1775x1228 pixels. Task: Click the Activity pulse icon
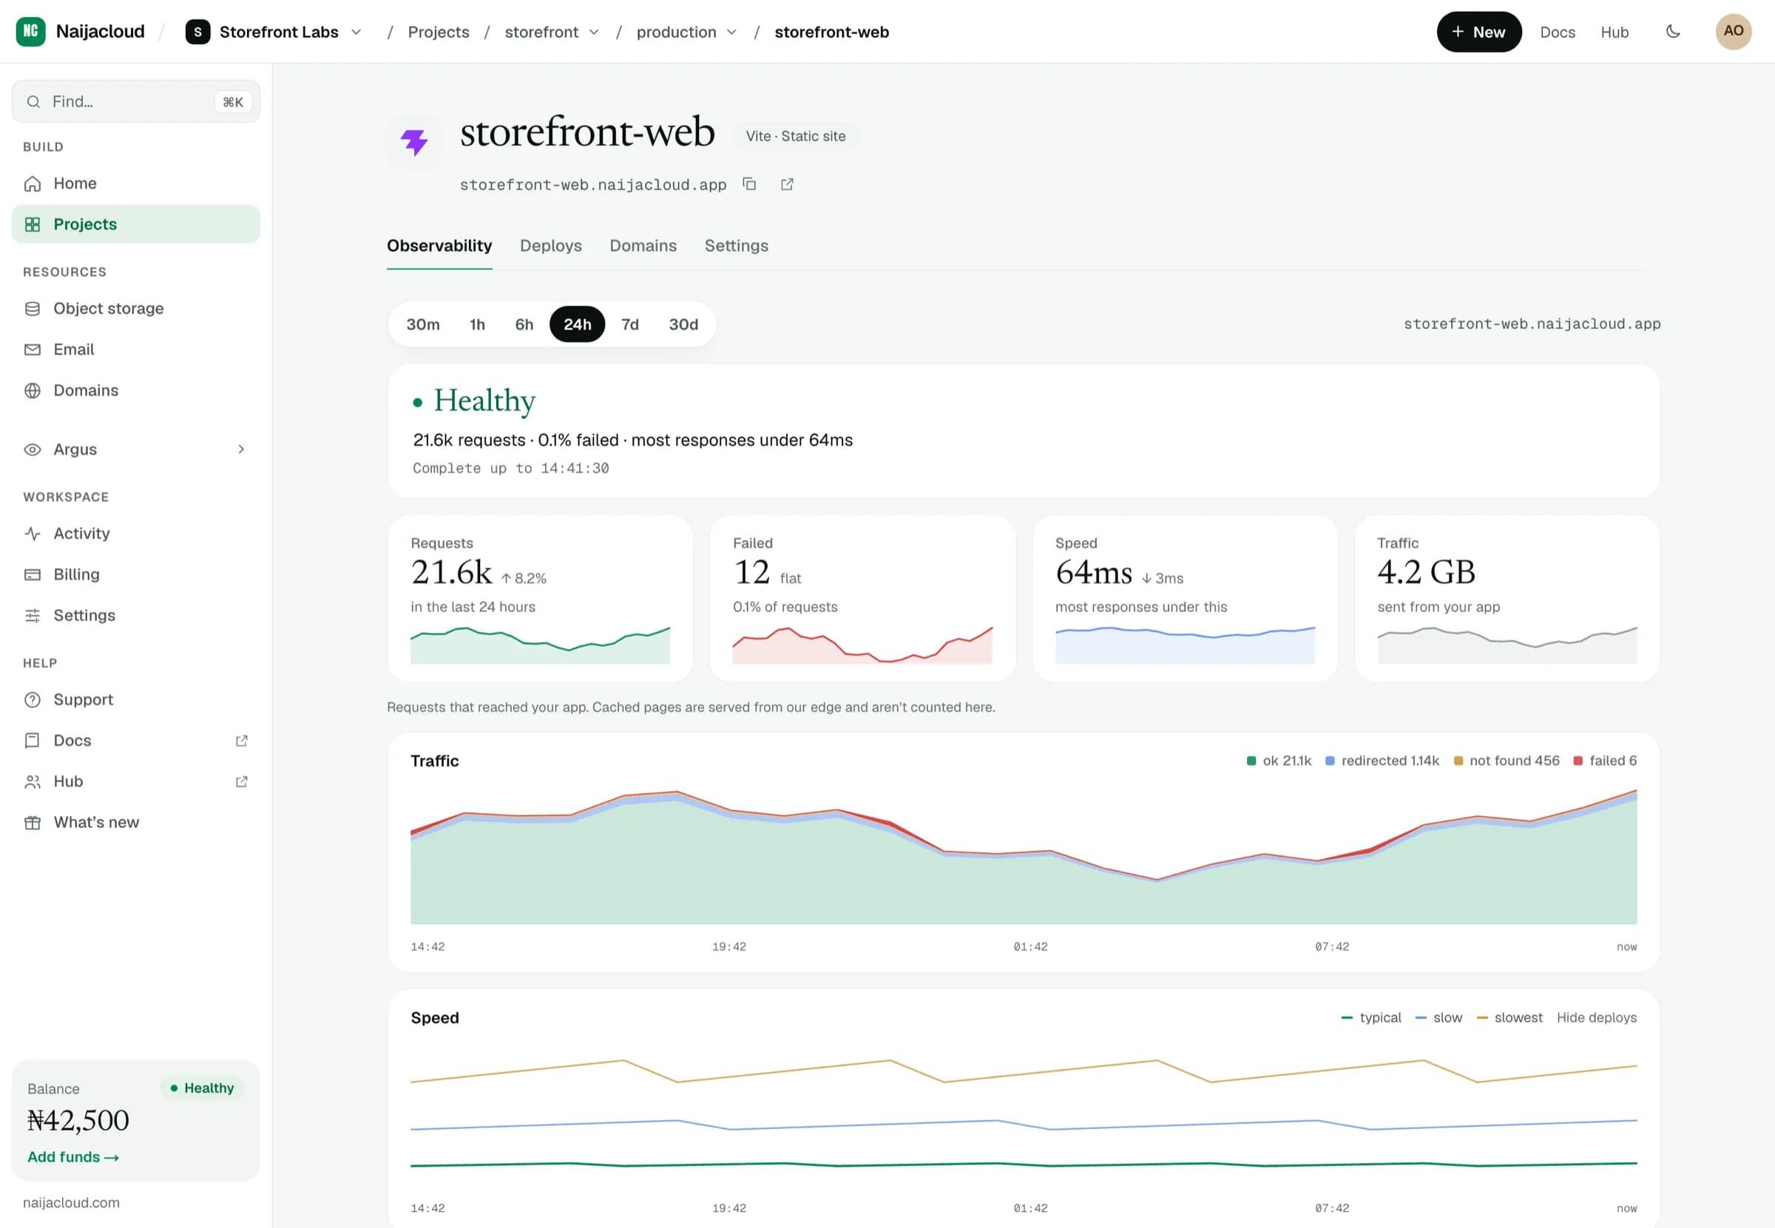tap(33, 533)
